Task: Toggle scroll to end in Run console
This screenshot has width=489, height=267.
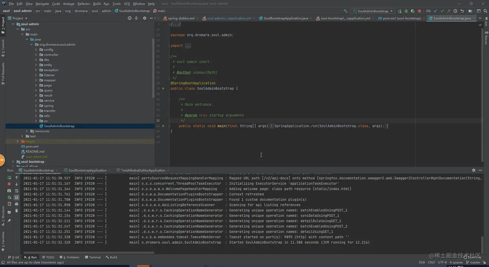Action: click(16, 197)
